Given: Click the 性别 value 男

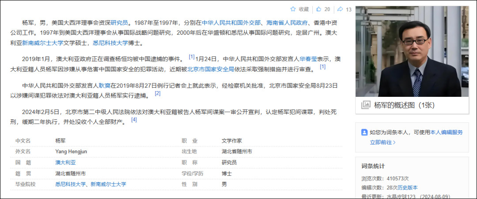Looking at the screenshot, I should (224, 184).
